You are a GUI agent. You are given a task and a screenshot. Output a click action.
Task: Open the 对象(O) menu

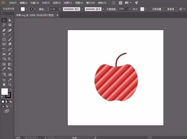(35, 3)
